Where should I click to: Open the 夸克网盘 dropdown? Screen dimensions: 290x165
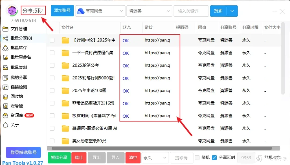point(100,11)
